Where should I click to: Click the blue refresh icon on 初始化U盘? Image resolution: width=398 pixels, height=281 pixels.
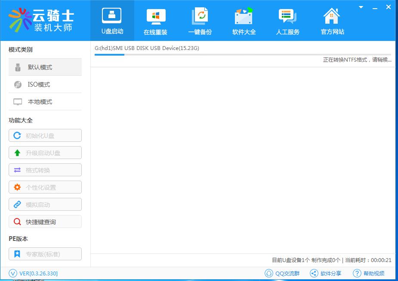[x=17, y=135]
